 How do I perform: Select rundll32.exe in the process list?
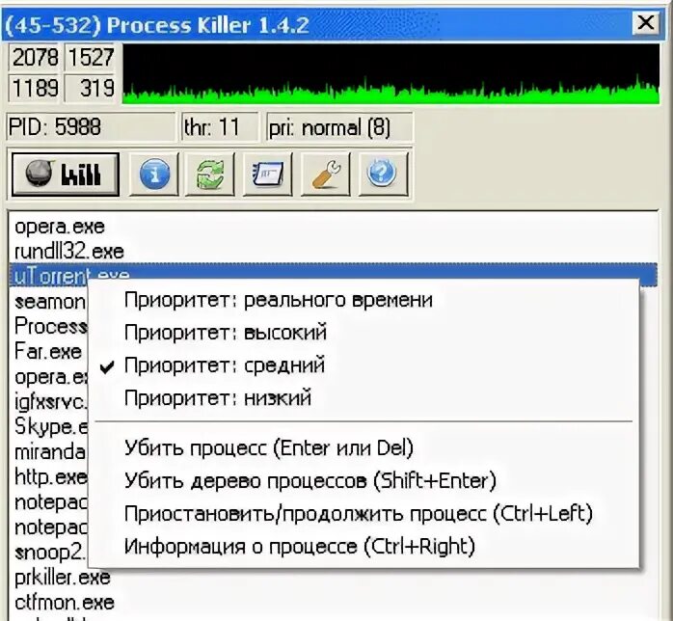pyautogui.click(x=333, y=252)
